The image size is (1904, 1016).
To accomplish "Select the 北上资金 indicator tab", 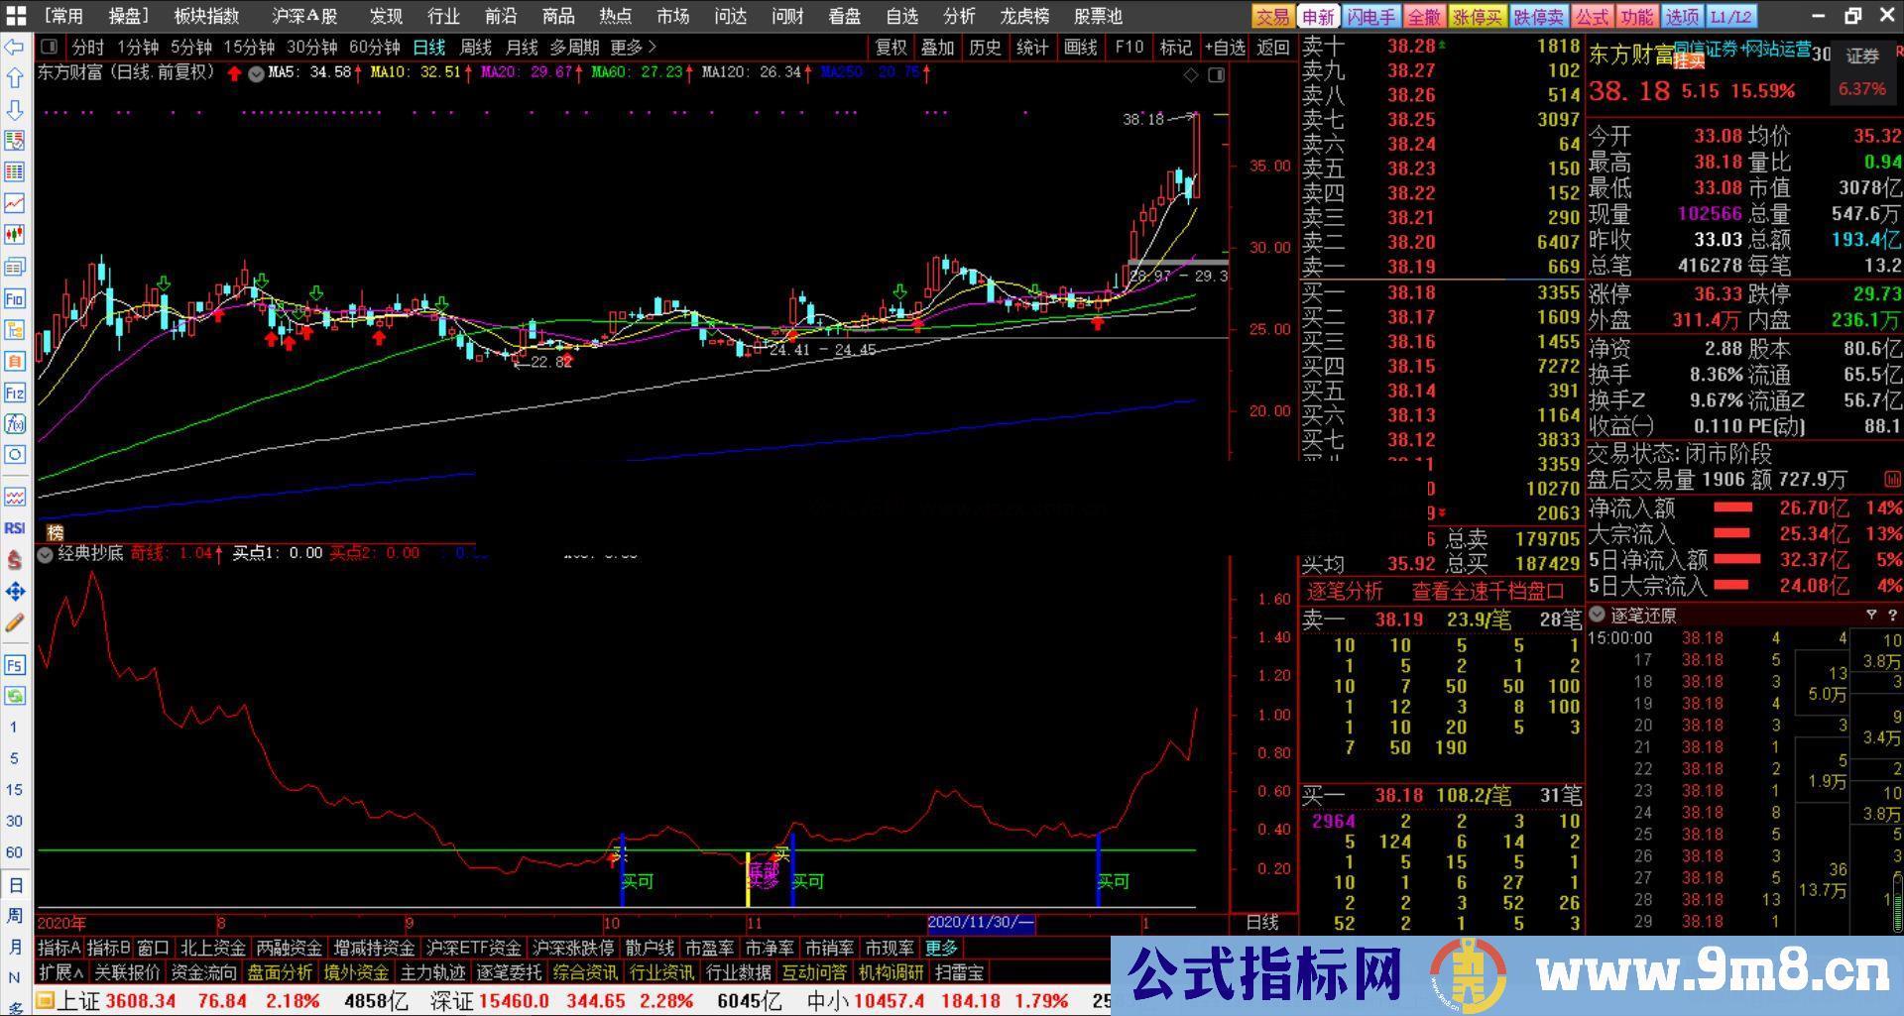I will tap(211, 949).
